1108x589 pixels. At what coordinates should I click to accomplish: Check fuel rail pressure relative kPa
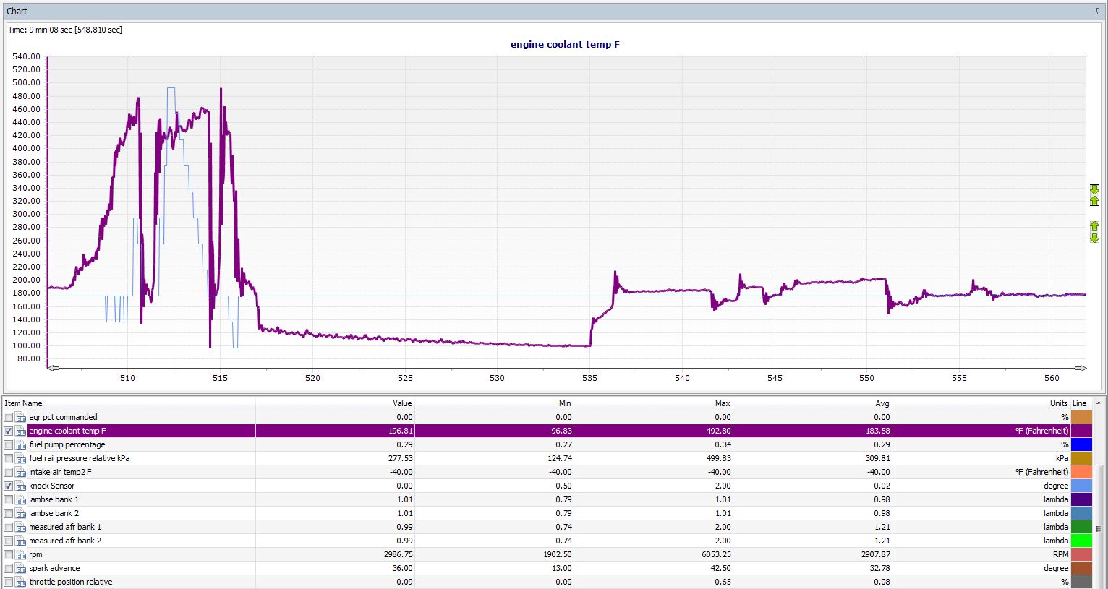[9, 458]
